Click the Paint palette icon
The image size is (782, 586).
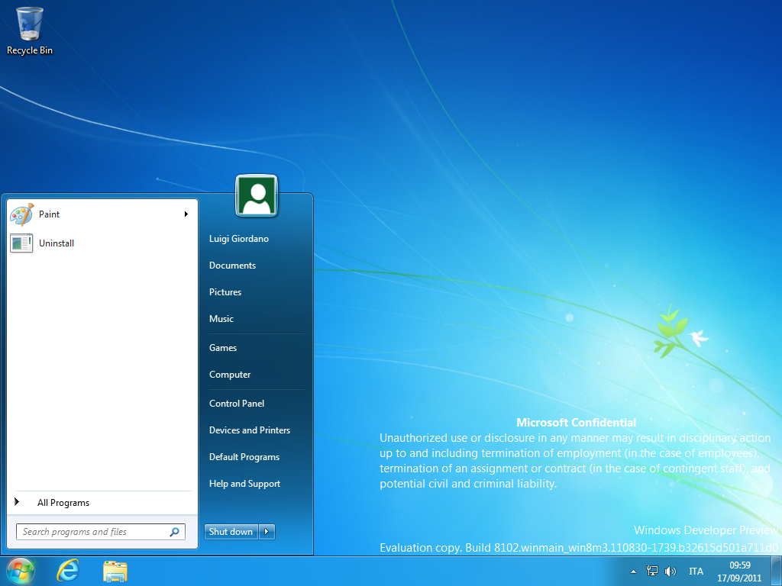point(21,214)
